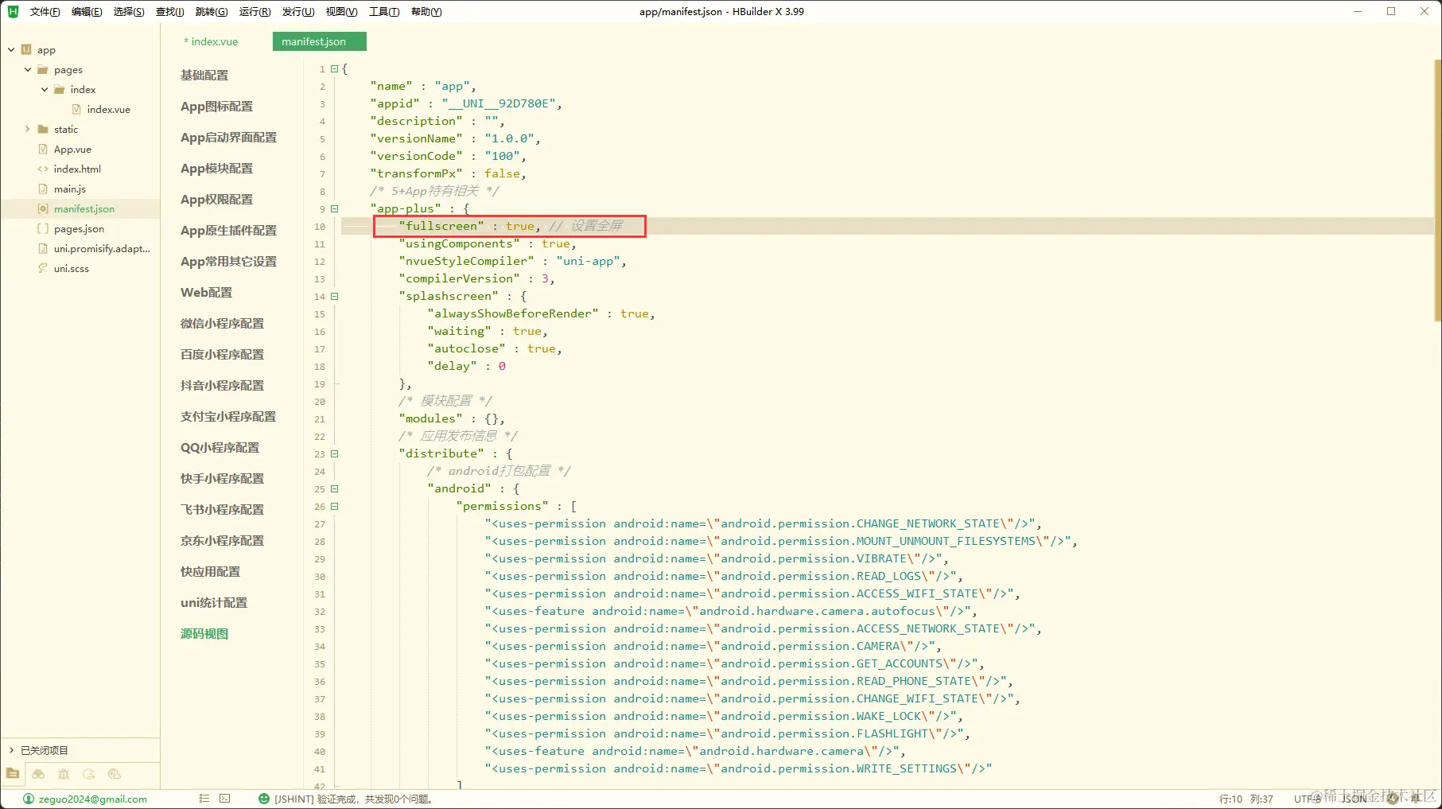Fold the distribute block at line 23

click(x=335, y=454)
